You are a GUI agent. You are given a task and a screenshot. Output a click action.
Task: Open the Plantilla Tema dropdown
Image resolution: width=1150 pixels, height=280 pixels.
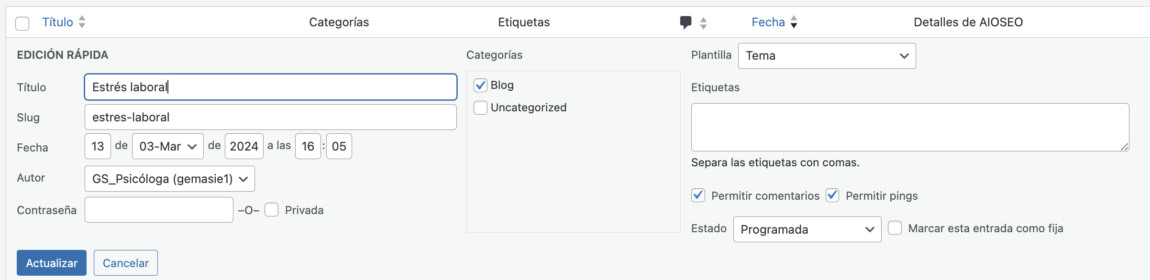(827, 56)
